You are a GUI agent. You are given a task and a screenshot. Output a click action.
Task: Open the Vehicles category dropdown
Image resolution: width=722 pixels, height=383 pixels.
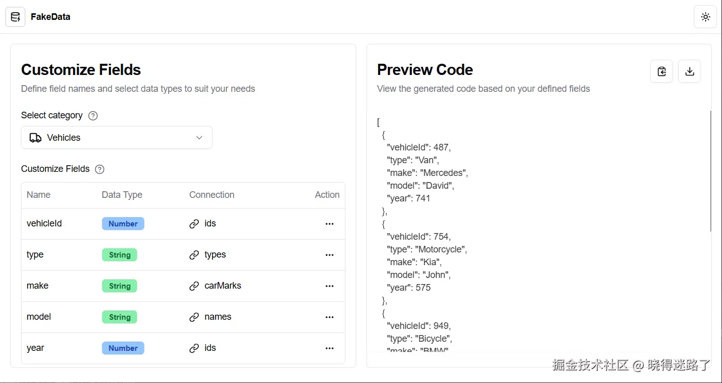pyautogui.click(x=117, y=138)
